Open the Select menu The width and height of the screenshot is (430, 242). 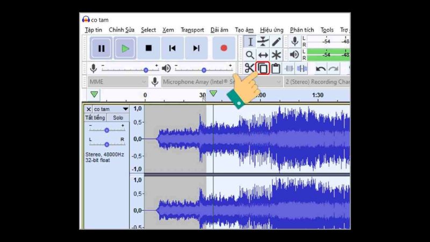(148, 30)
